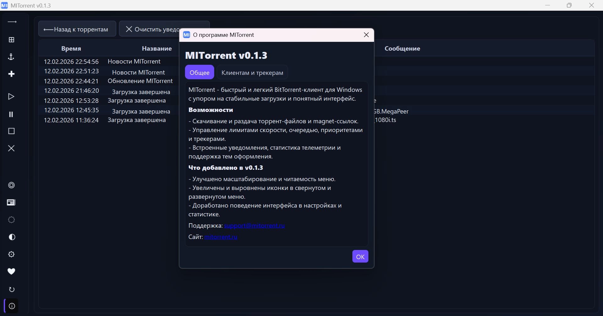
Task: Click the MITorrent app icon in the main title bar
Action: tap(4, 5)
